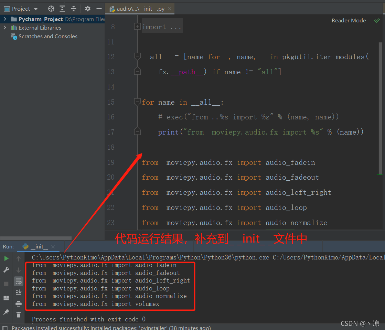Select Scratches and Consoles item
The width and height of the screenshot is (385, 330).
click(48, 36)
